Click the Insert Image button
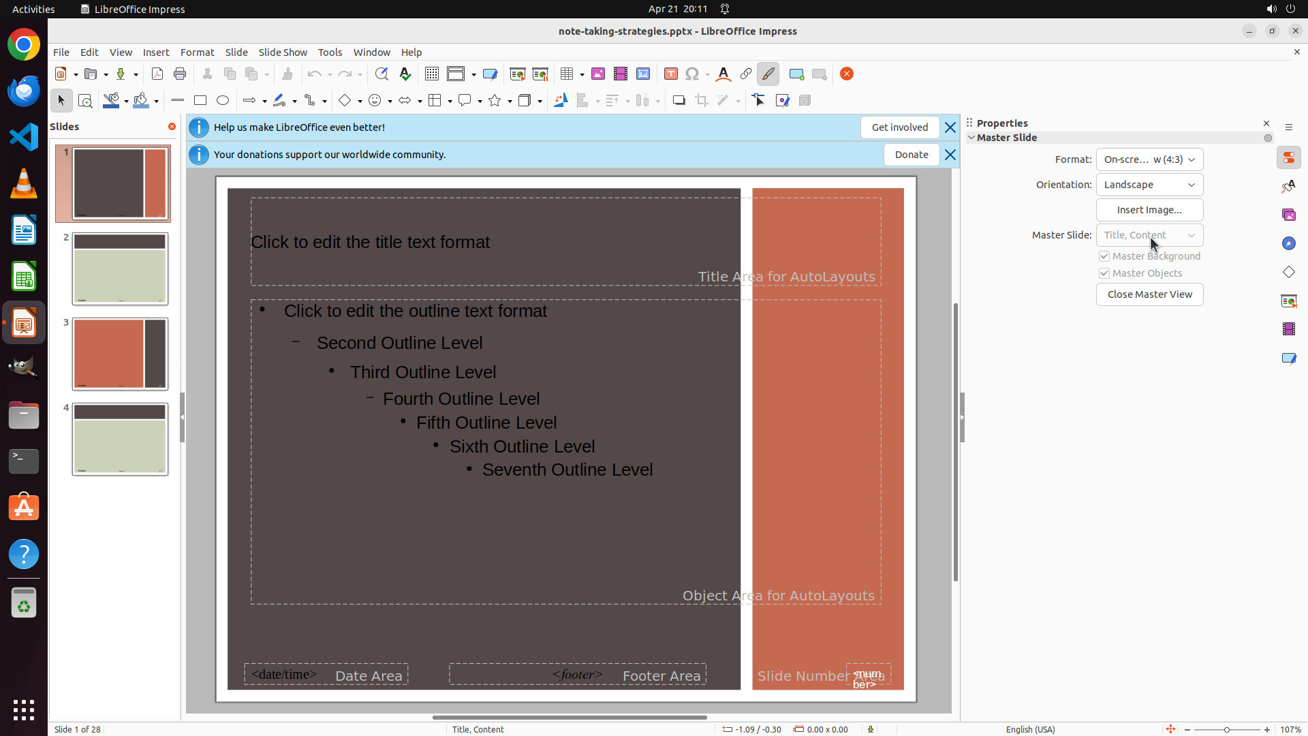The height and width of the screenshot is (736, 1308). point(1149,210)
